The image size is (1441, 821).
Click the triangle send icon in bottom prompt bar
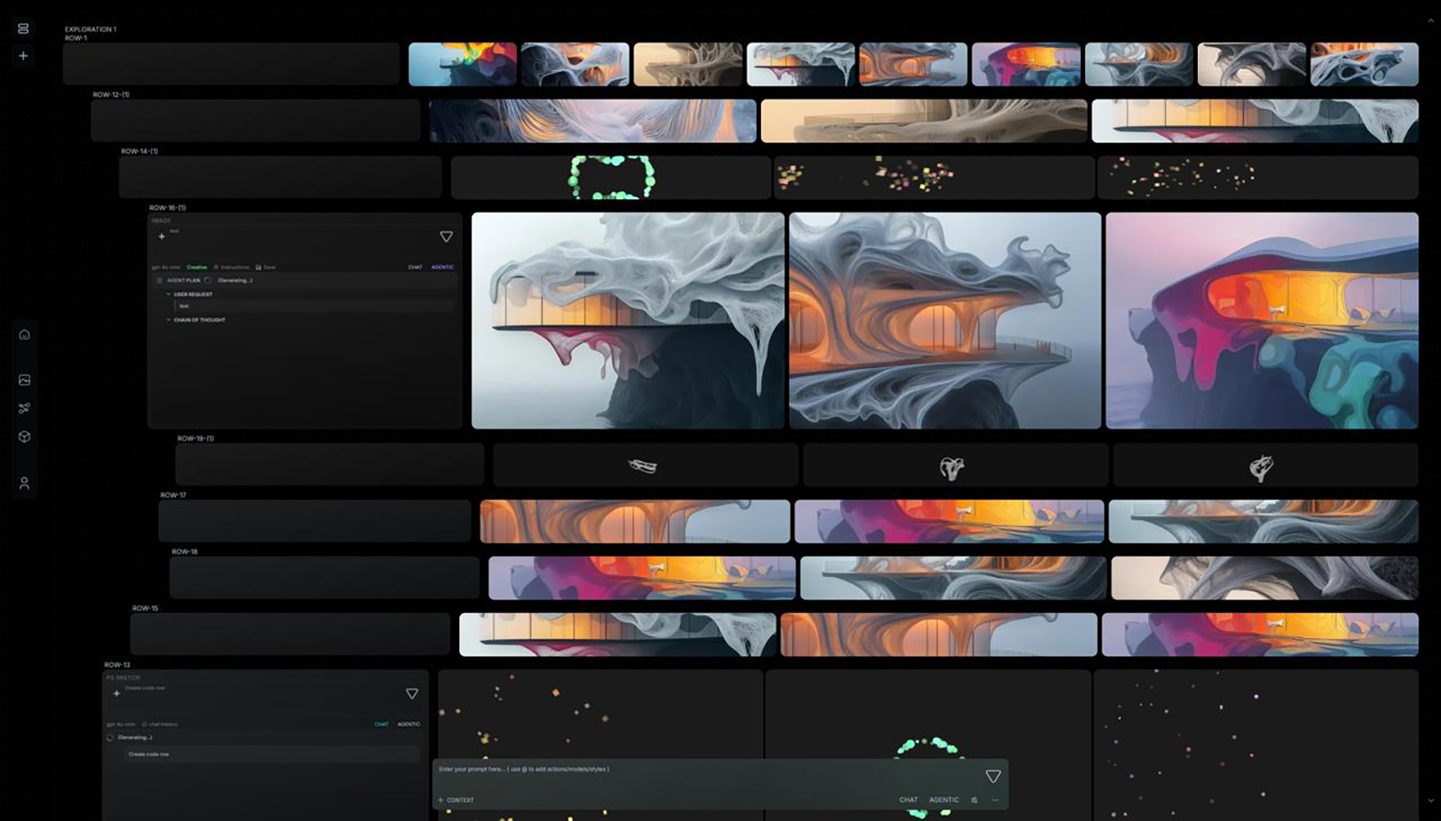992,776
